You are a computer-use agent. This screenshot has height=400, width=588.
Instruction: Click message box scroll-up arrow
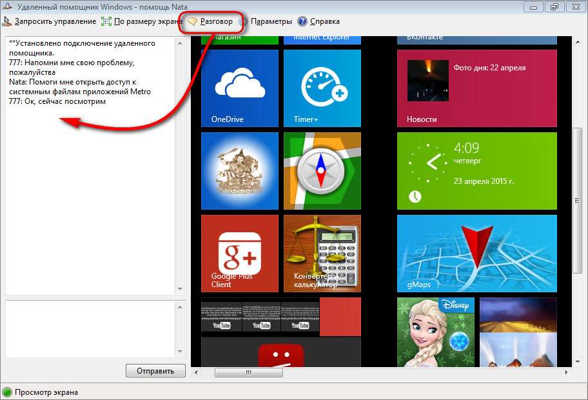pyautogui.click(x=180, y=307)
